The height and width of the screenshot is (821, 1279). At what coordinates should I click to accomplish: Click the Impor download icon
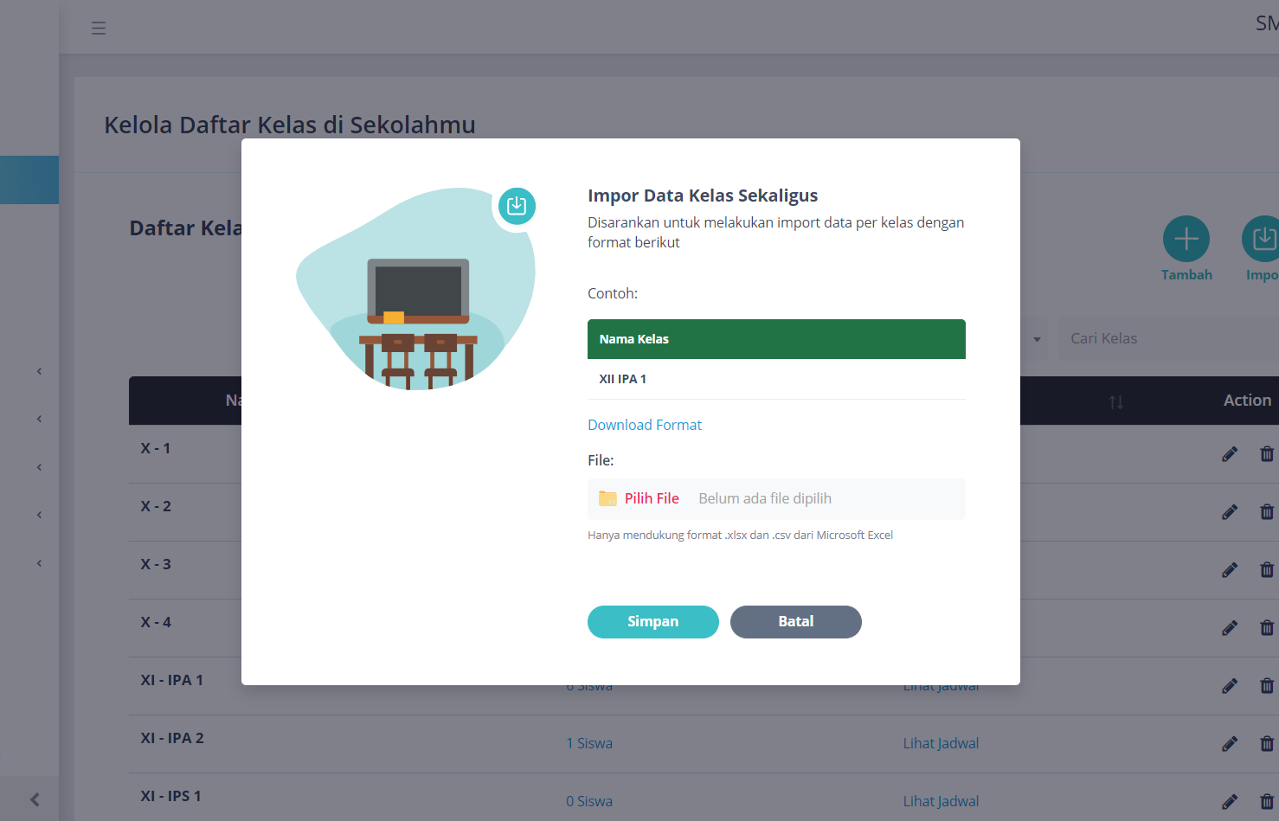click(x=1263, y=239)
